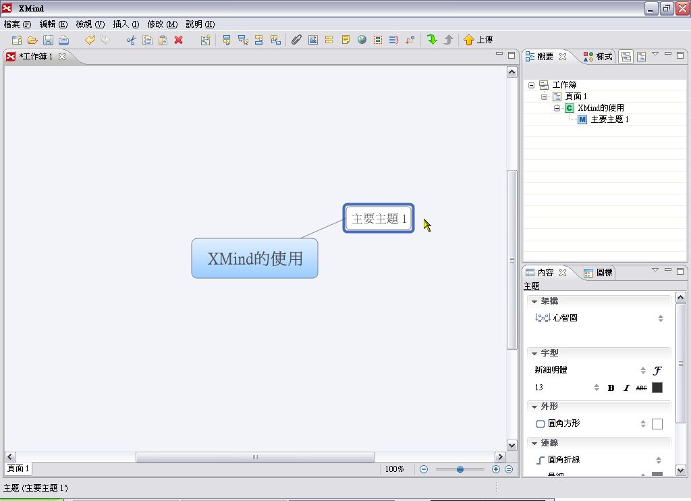Copy the selected topic via the copy icon

click(x=147, y=40)
